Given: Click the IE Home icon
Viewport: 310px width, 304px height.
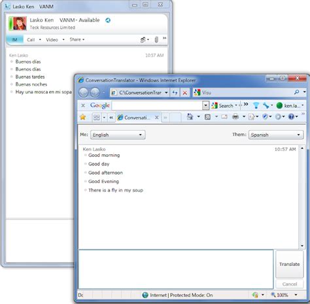Looking at the screenshot, I should pos(190,117).
